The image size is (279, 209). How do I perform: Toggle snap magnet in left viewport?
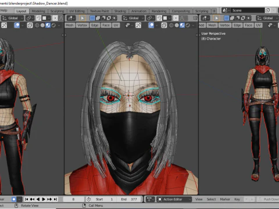pos(38,18)
